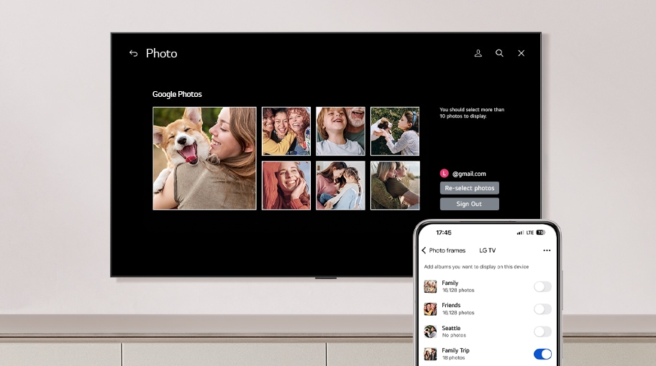Screen dimensions: 656x366
Task: Open the account profile icon on TV
Action: coord(478,53)
